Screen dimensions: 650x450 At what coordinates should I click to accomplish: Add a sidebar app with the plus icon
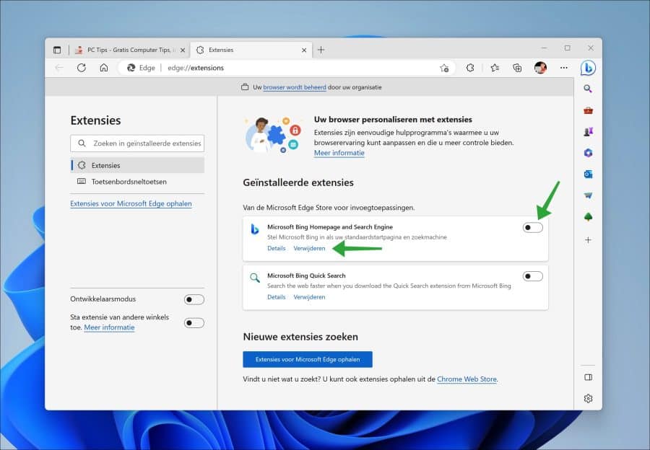(x=588, y=239)
